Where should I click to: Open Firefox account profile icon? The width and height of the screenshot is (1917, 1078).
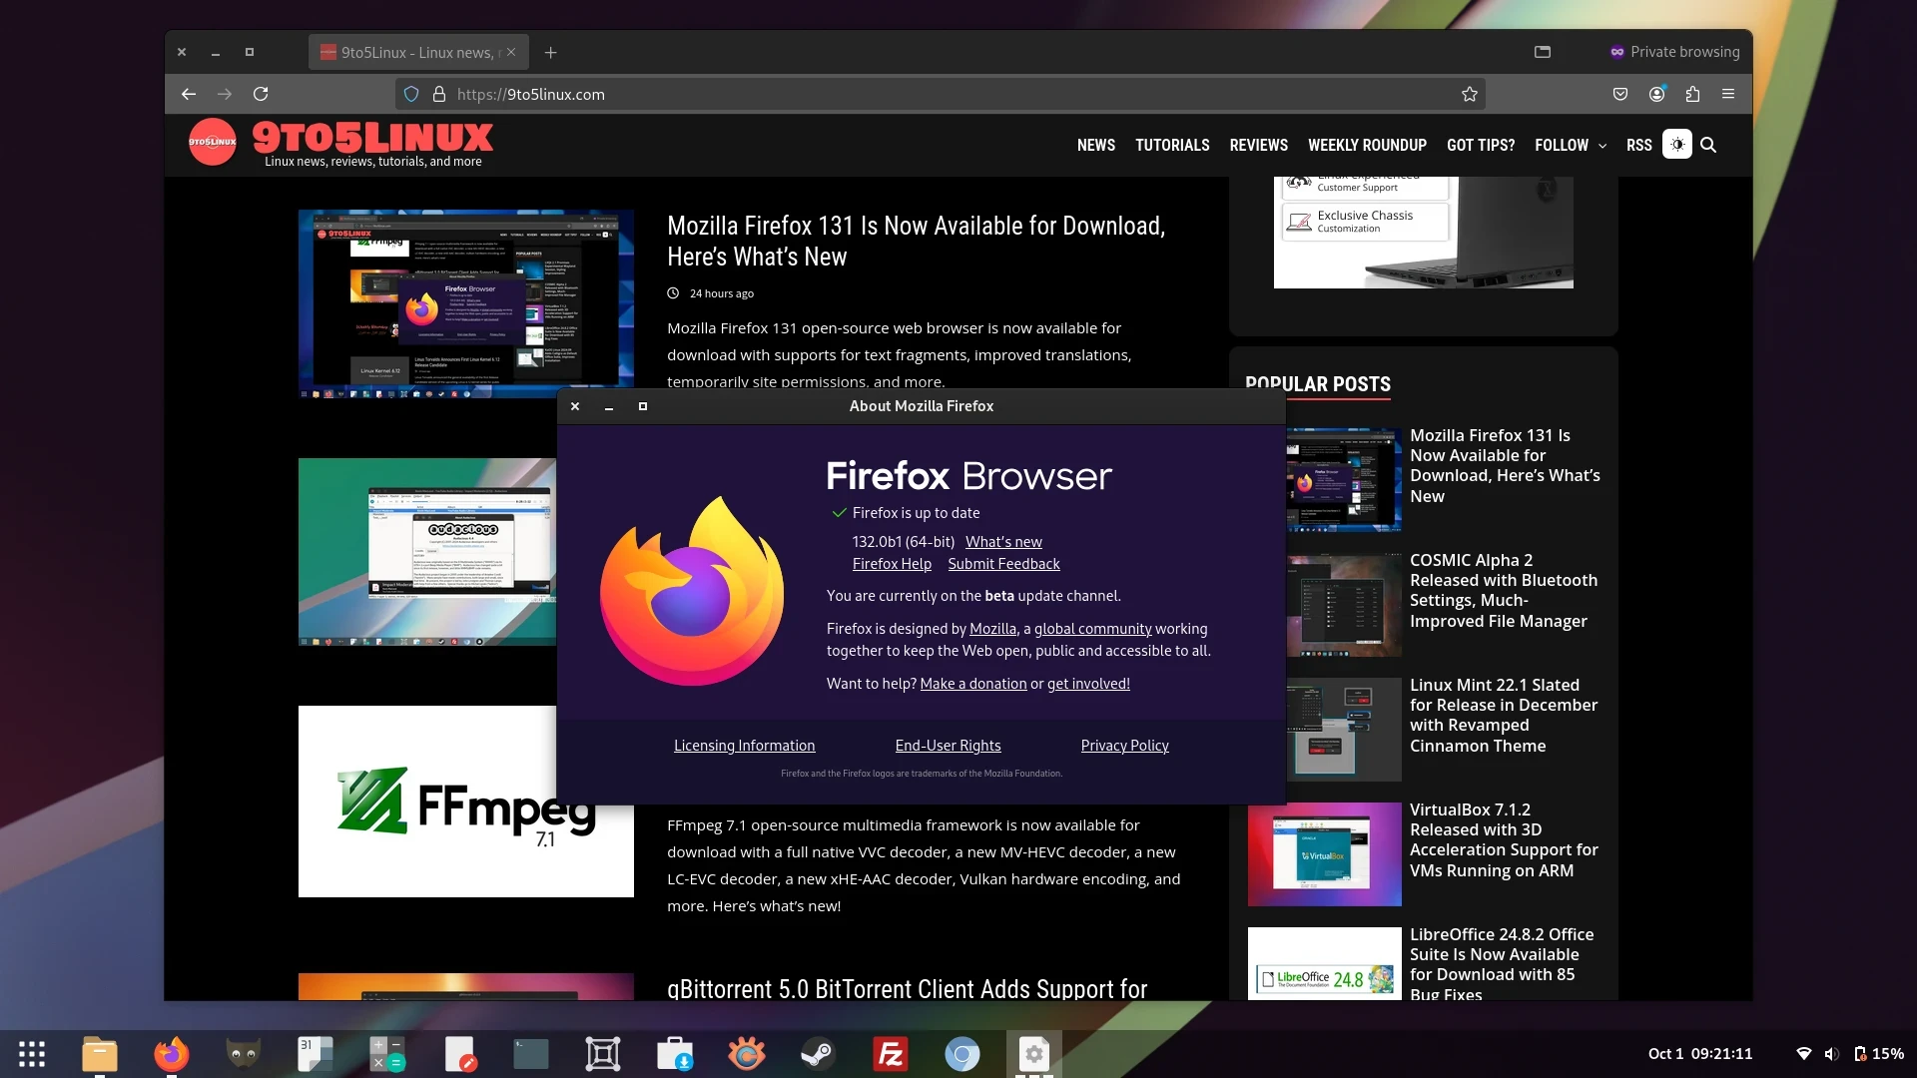[1656, 94]
